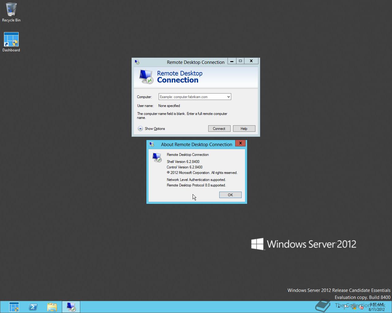Screen dimensions: 392x313
Task: Close the Remote Desktop Connection window
Action: click(251, 61)
